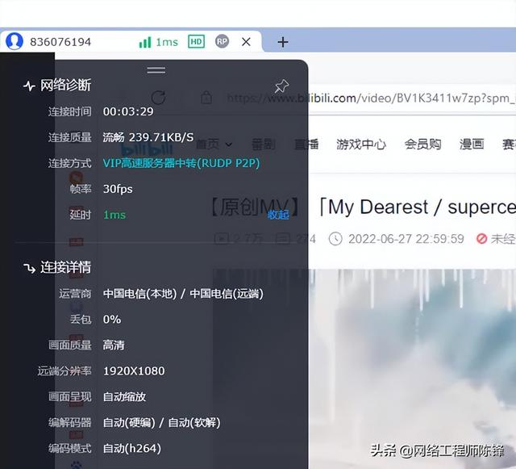Close the 836076194 session tab
Viewport: 516px width, 469px height.
click(x=246, y=42)
